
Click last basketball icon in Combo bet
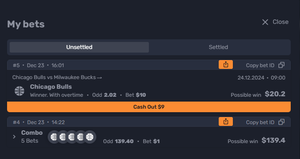point(90,137)
